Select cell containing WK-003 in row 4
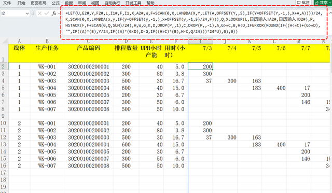The width and height of the screenshot is (332, 193). (x=47, y=81)
